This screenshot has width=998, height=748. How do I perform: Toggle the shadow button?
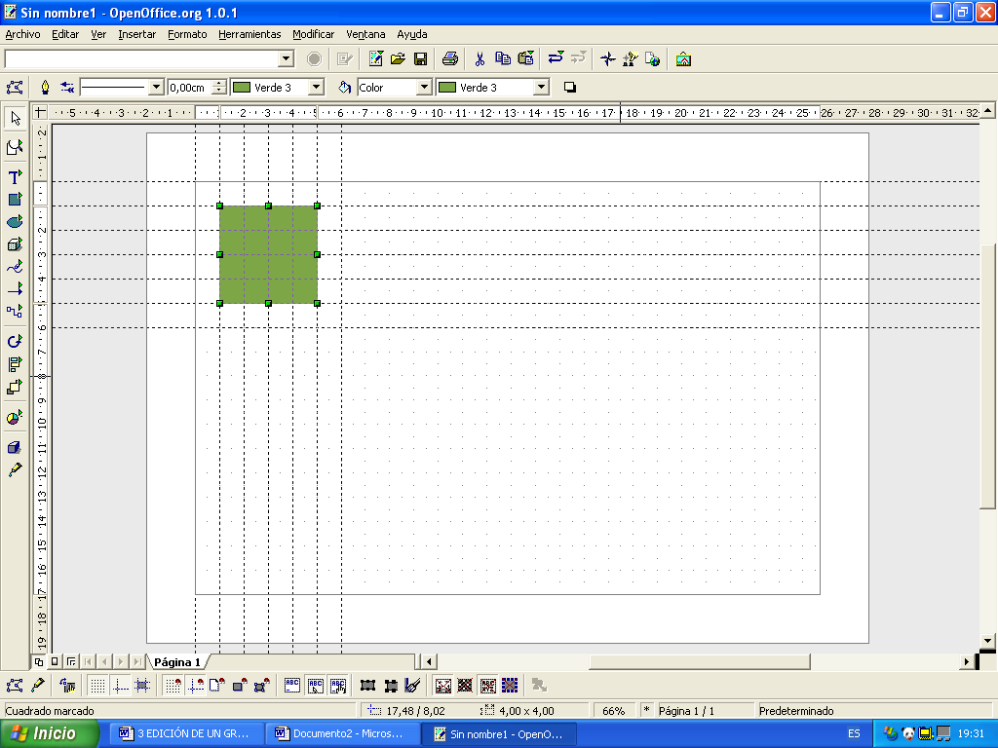pos(570,88)
